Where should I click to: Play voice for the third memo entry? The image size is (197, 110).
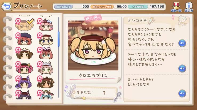(x=182, y=93)
